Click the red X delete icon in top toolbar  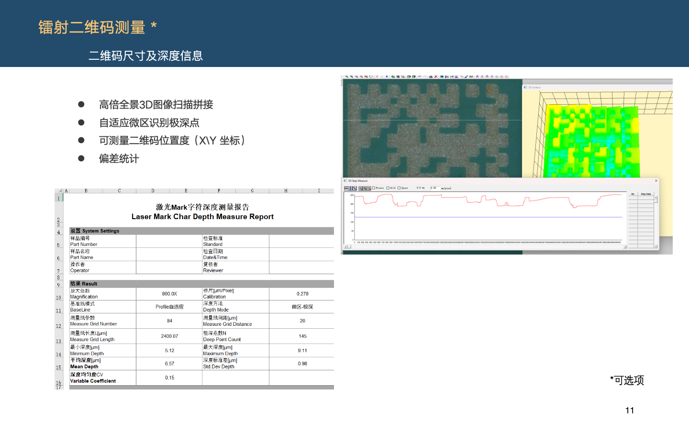(435, 77)
